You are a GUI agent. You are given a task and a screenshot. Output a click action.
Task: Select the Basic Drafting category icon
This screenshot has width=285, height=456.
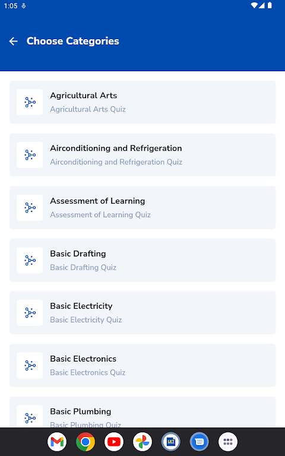point(30,260)
